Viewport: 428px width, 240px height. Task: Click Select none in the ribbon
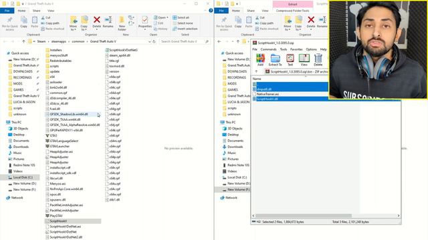pos(183,23)
